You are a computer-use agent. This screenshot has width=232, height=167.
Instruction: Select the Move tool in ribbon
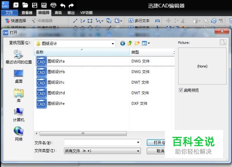[168, 21]
